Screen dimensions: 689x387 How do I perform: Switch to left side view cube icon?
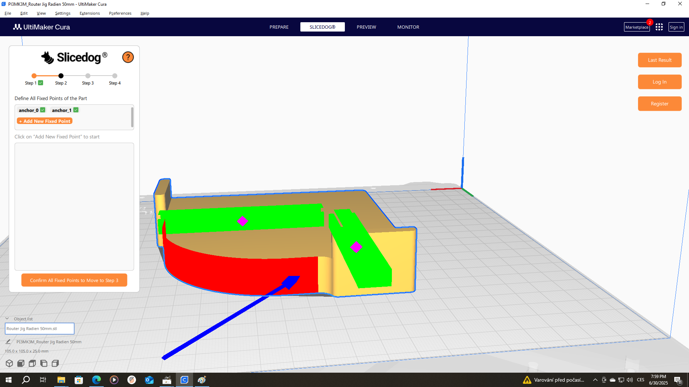pyautogui.click(x=44, y=363)
